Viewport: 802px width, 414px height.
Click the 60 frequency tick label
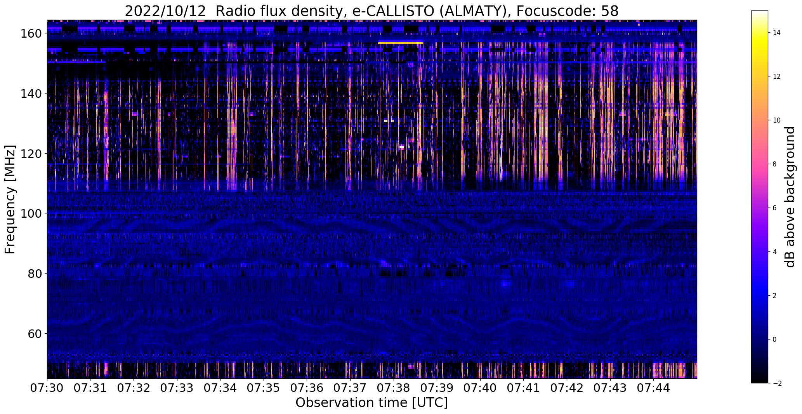(x=35, y=334)
